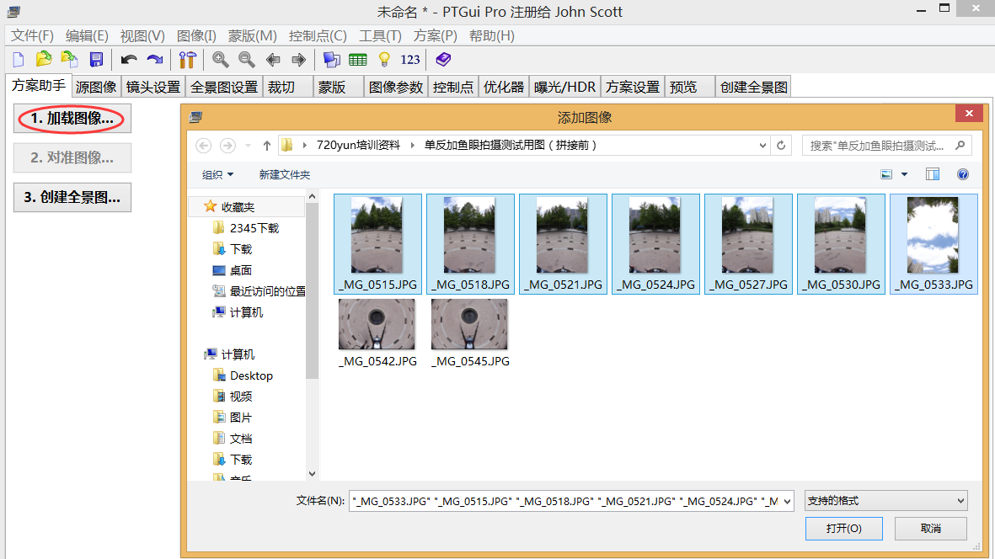Expand the 组织 dropdown menu
Screen dimensions: 995x559
tap(217, 174)
